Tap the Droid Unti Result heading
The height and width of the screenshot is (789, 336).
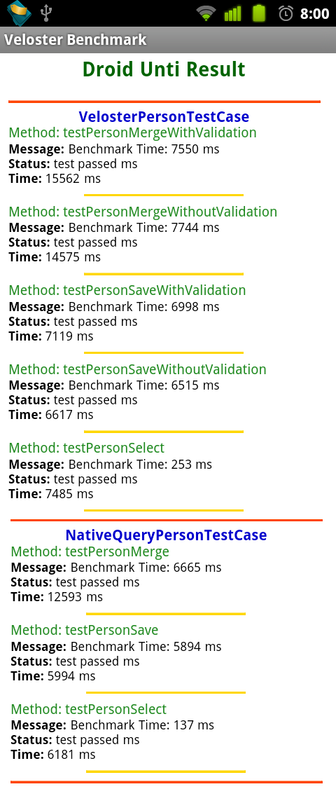164,69
